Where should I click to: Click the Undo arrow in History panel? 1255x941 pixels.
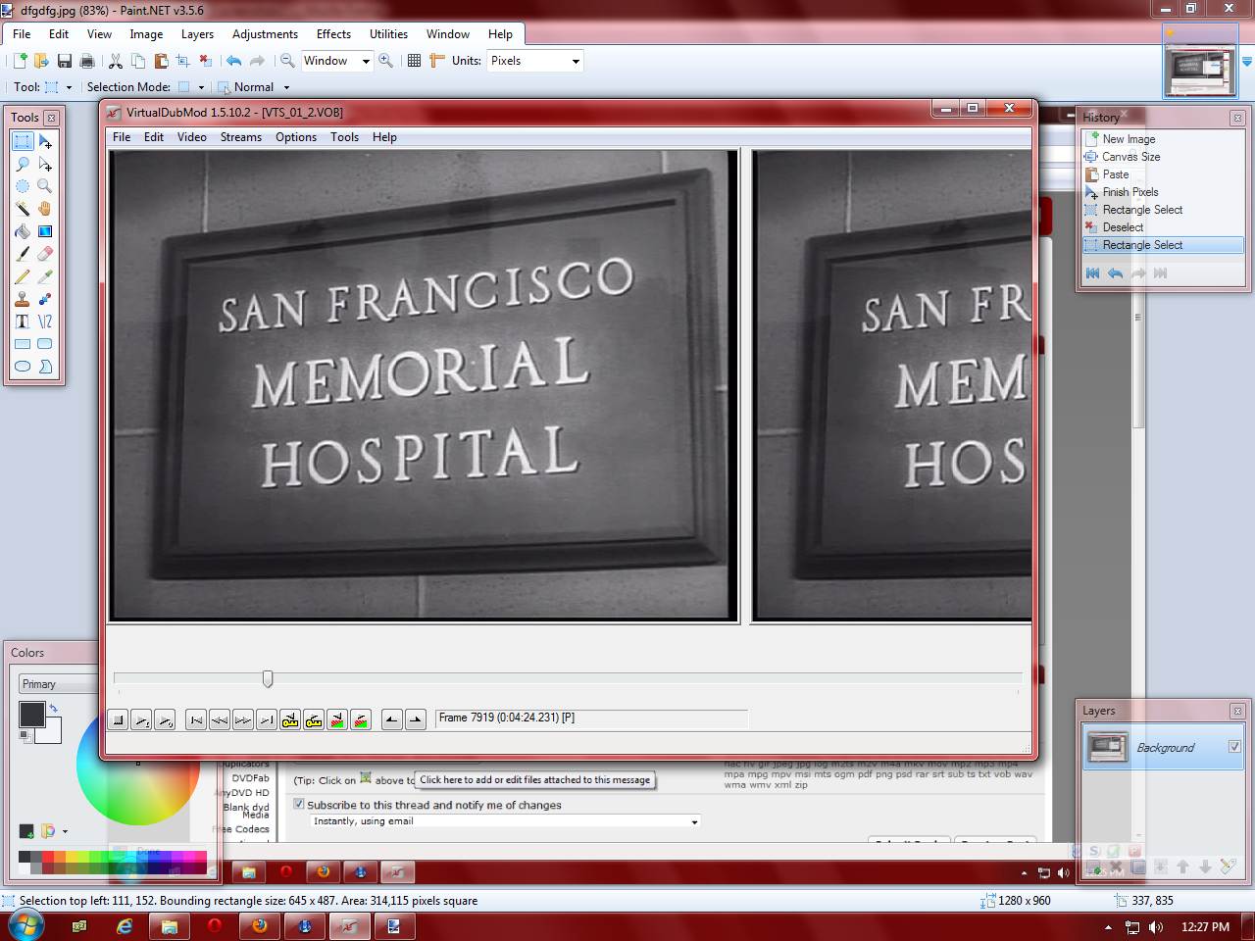click(x=1115, y=273)
